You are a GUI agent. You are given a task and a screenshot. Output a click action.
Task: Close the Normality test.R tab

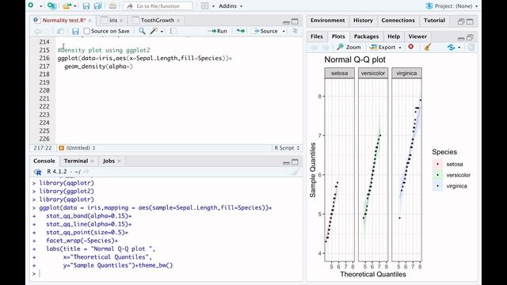90,21
